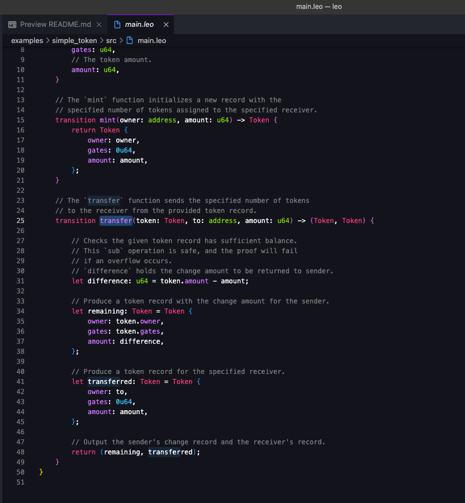Open the examples breadcrumb dropdown
This screenshot has width=465, height=503.
point(26,40)
